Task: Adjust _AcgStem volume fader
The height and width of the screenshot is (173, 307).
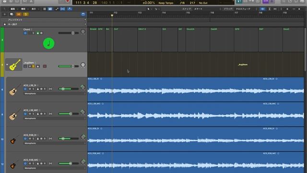Action: pyautogui.click(x=69, y=66)
